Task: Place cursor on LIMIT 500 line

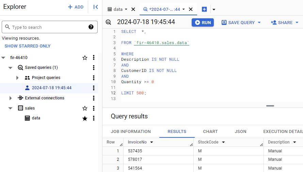Action: (134, 93)
